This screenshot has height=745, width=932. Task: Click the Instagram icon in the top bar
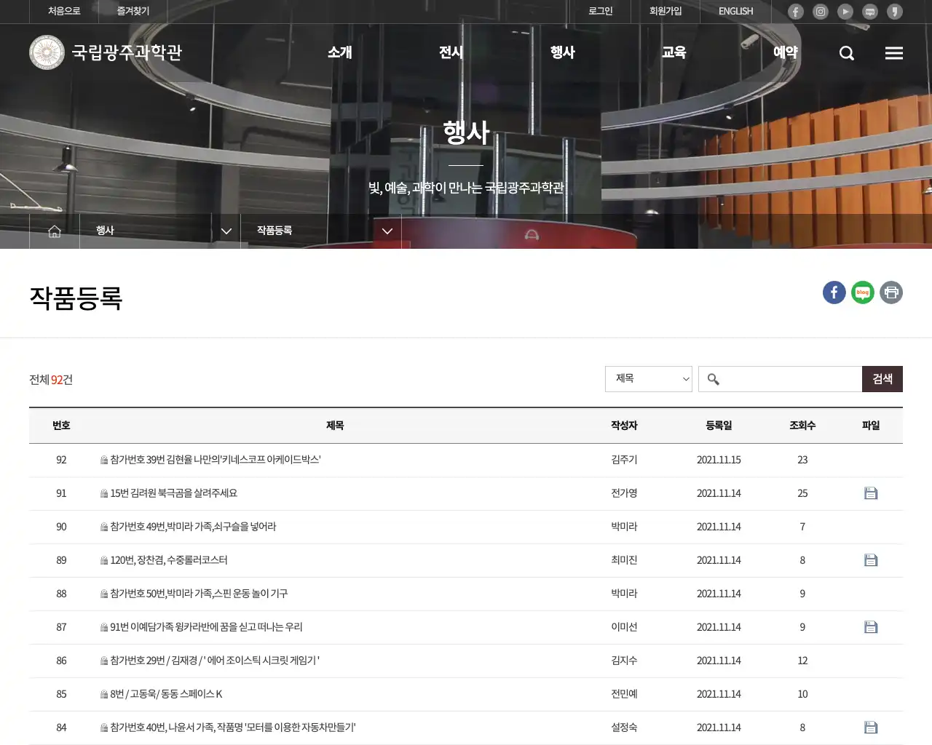point(820,11)
